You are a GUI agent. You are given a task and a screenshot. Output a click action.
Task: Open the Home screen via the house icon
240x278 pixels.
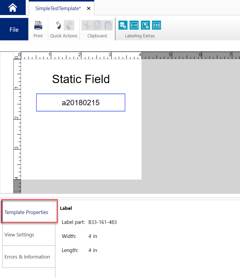12,7
